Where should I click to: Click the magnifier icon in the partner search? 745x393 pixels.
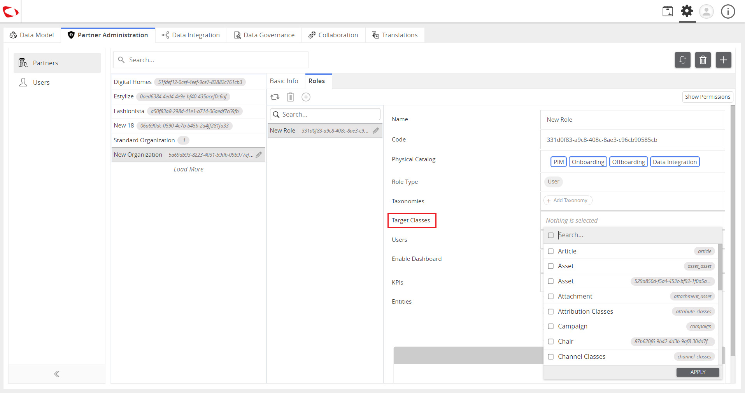pos(121,60)
